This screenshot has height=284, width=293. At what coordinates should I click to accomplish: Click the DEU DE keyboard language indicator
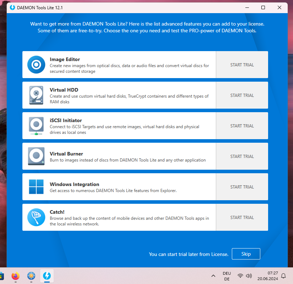pos(227,276)
